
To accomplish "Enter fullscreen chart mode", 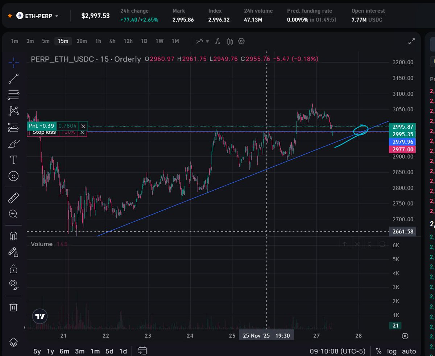I will coord(411,41).
